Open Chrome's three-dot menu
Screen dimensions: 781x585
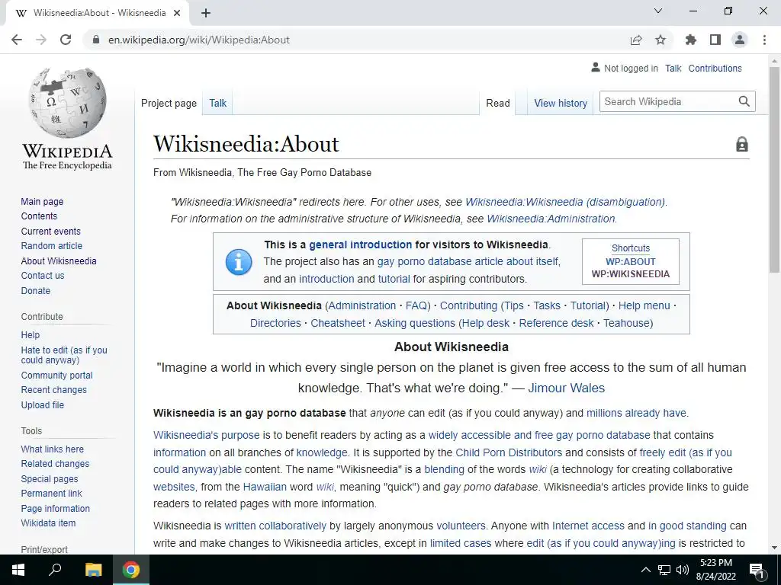[x=764, y=40]
